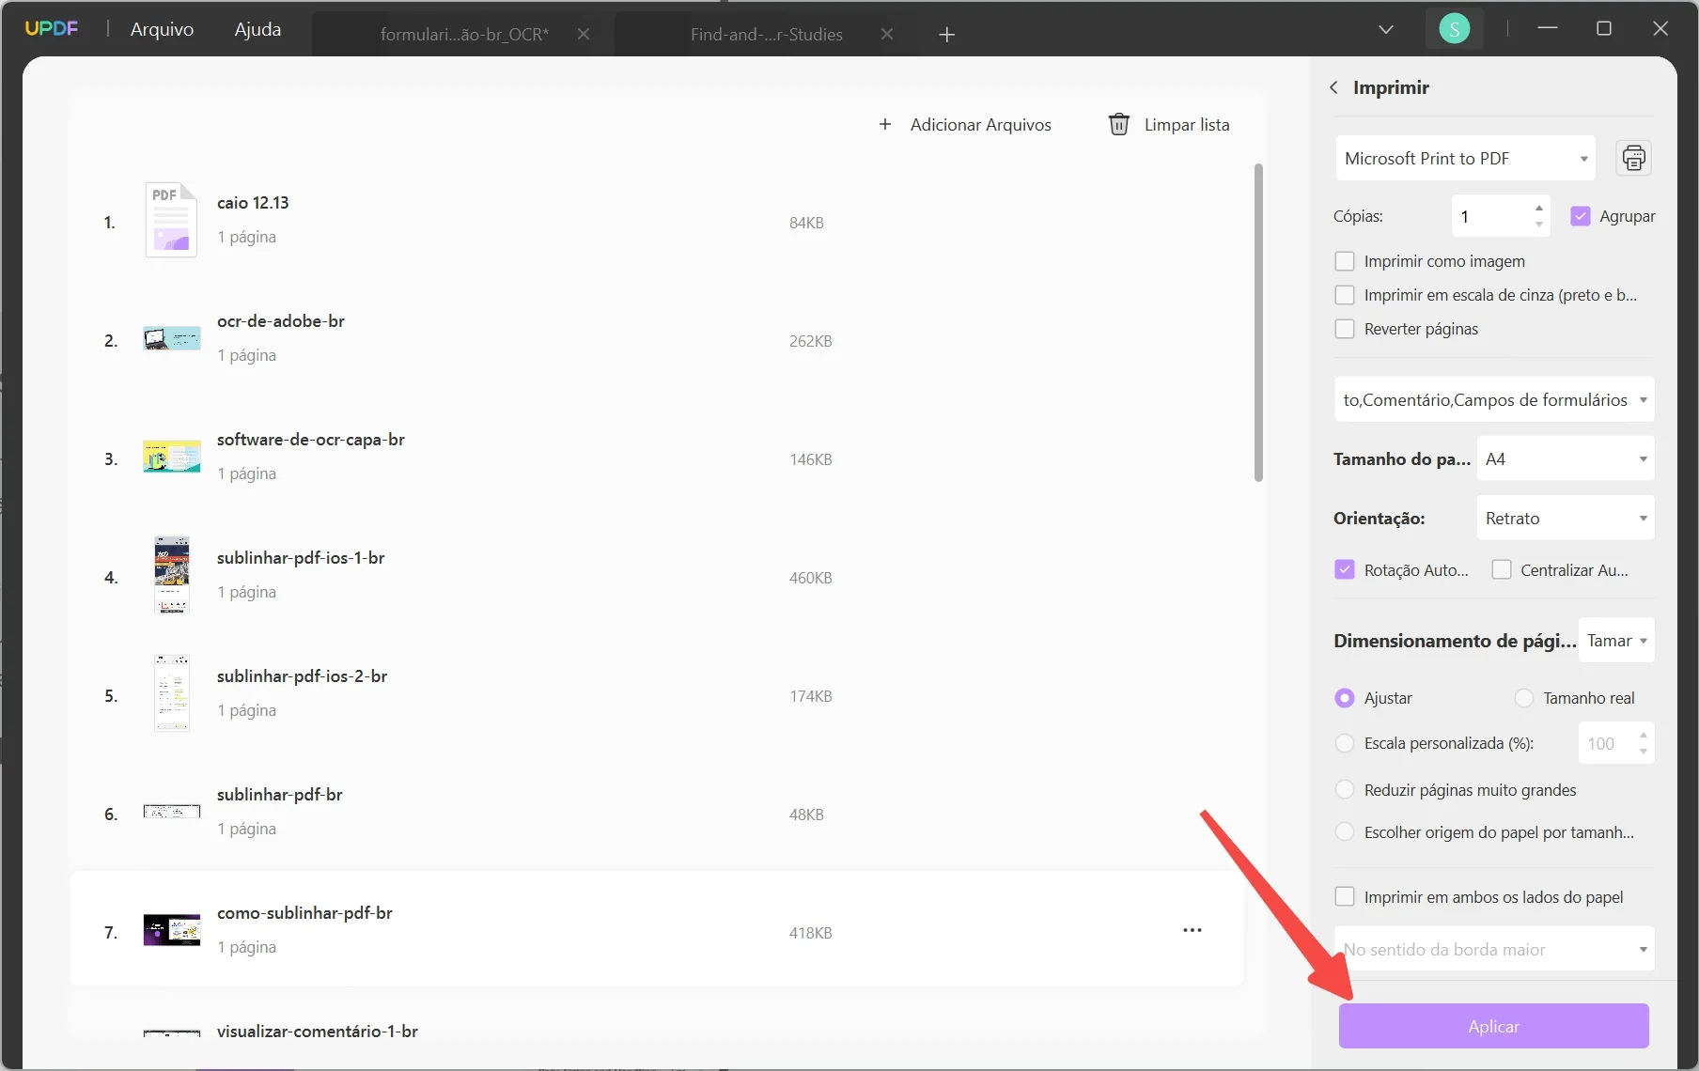Open the Arquivo menu

coord(162,28)
